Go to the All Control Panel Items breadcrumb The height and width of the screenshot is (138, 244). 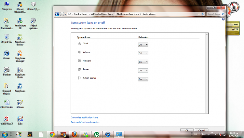click(x=102, y=14)
